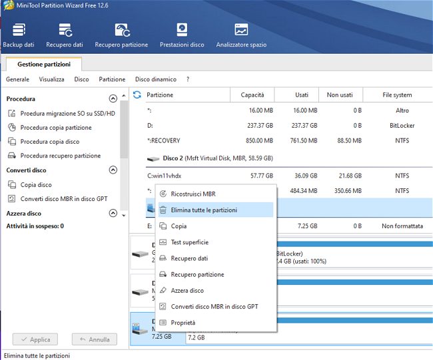Collapse the Converti disco section
Screen dimensions: 433x360
coord(113,170)
